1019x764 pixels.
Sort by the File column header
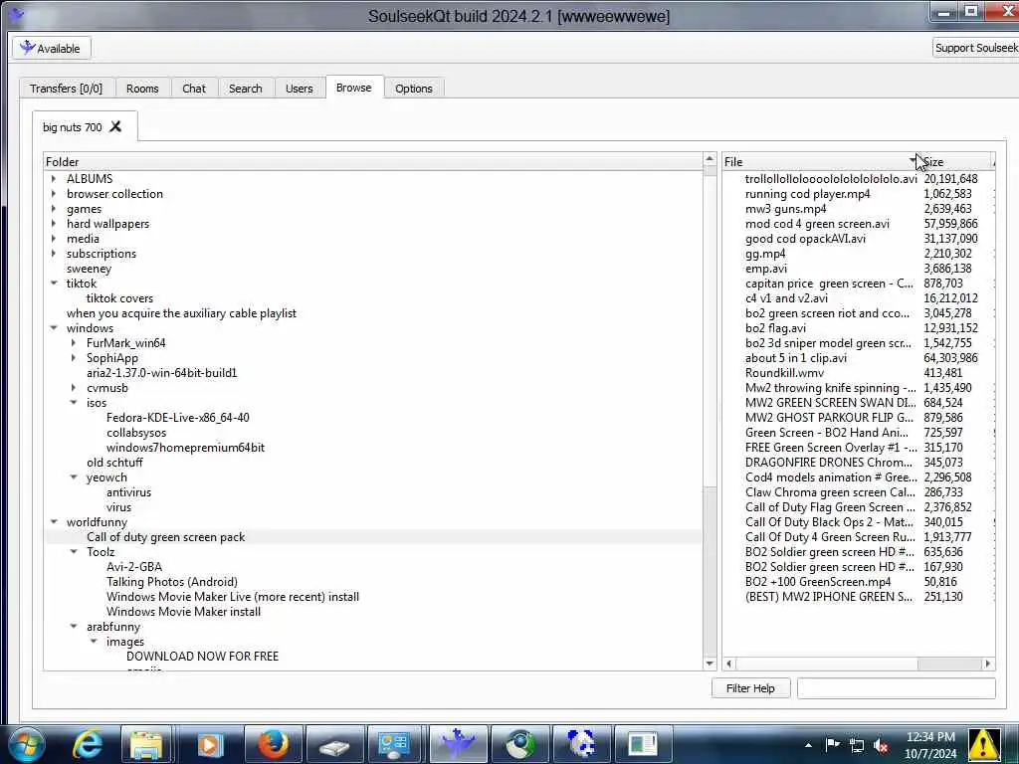[821, 162]
